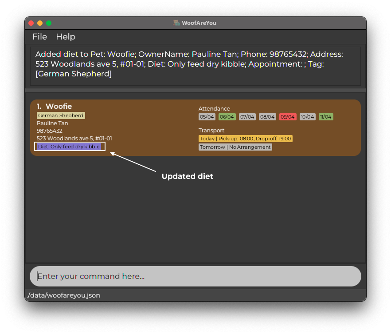Toggle attendance for 05/04
This screenshot has width=391, height=334.
coord(207,117)
